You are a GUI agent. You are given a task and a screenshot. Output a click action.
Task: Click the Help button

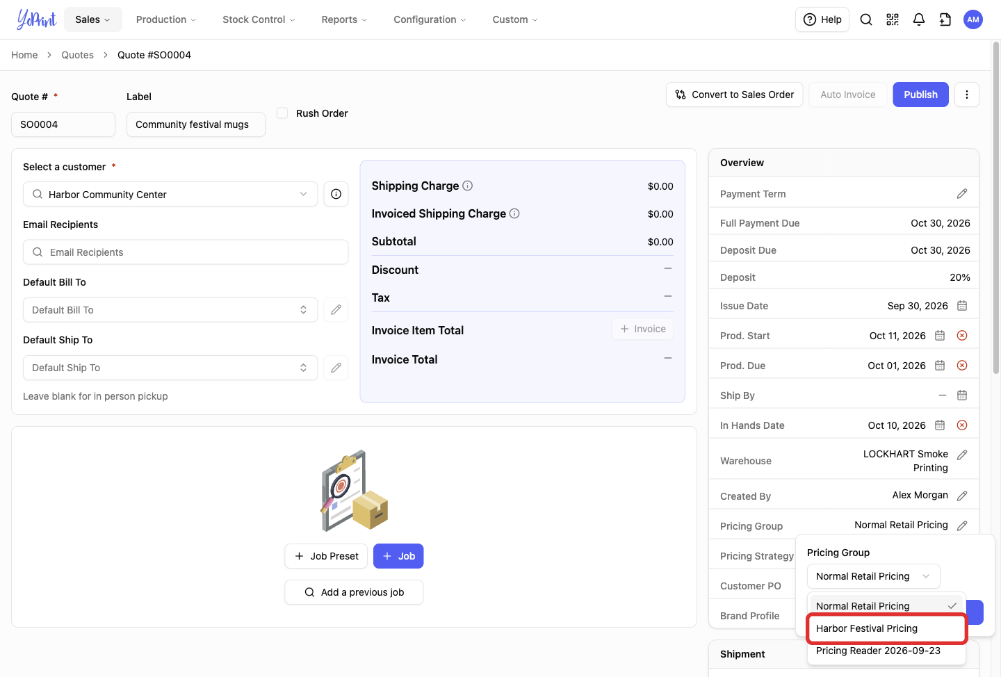822,19
